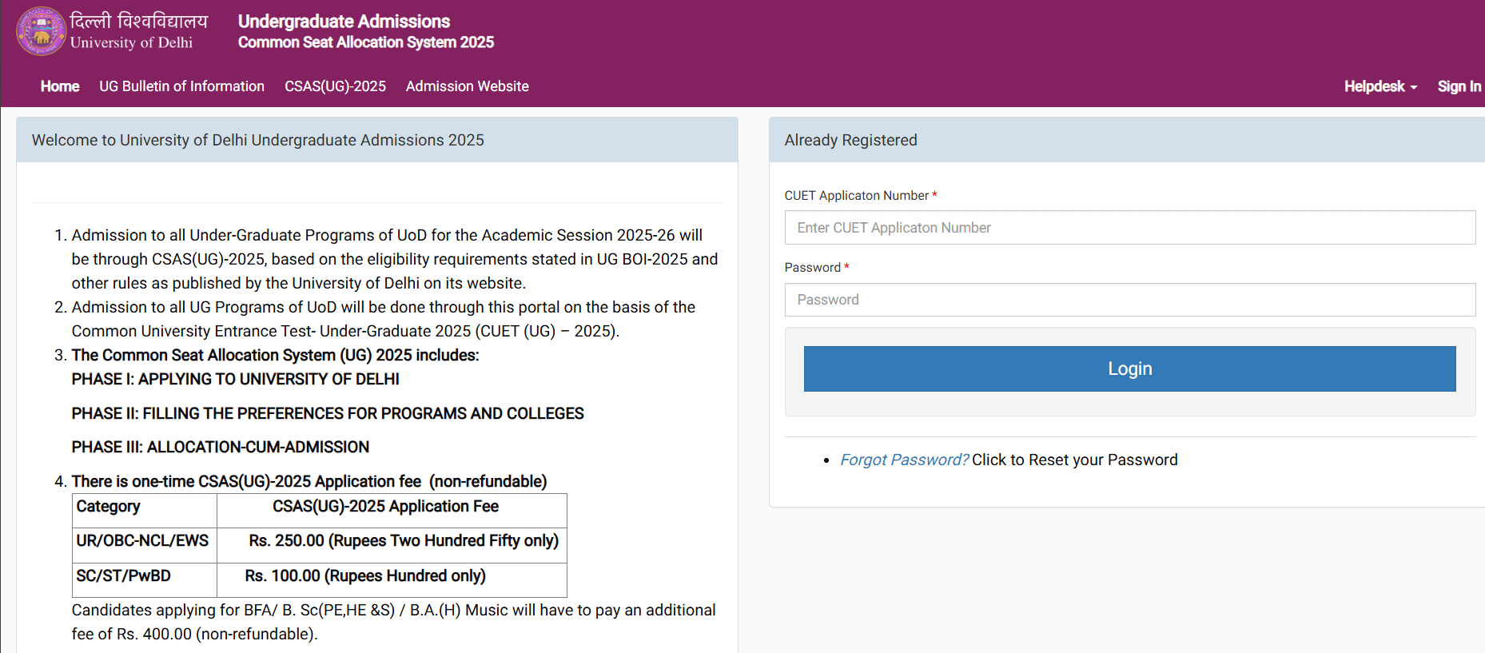Click the CSAS(UG)-2025 Application Fee column header
Image resolution: width=1485 pixels, height=653 pixels.
(x=384, y=506)
